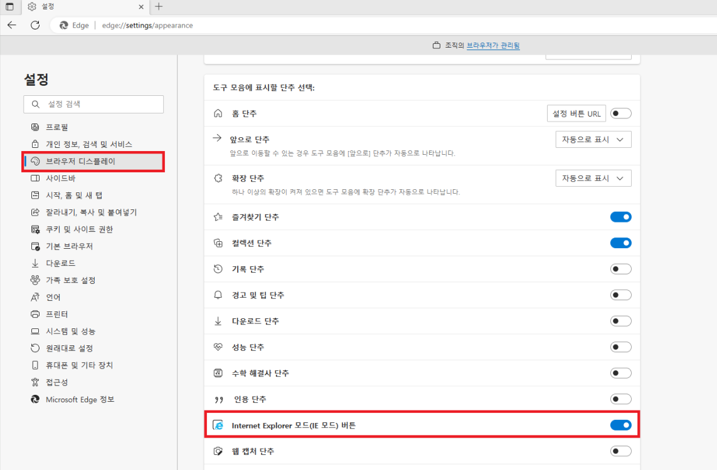Click the 설정 tab gear icon

(x=32, y=6)
